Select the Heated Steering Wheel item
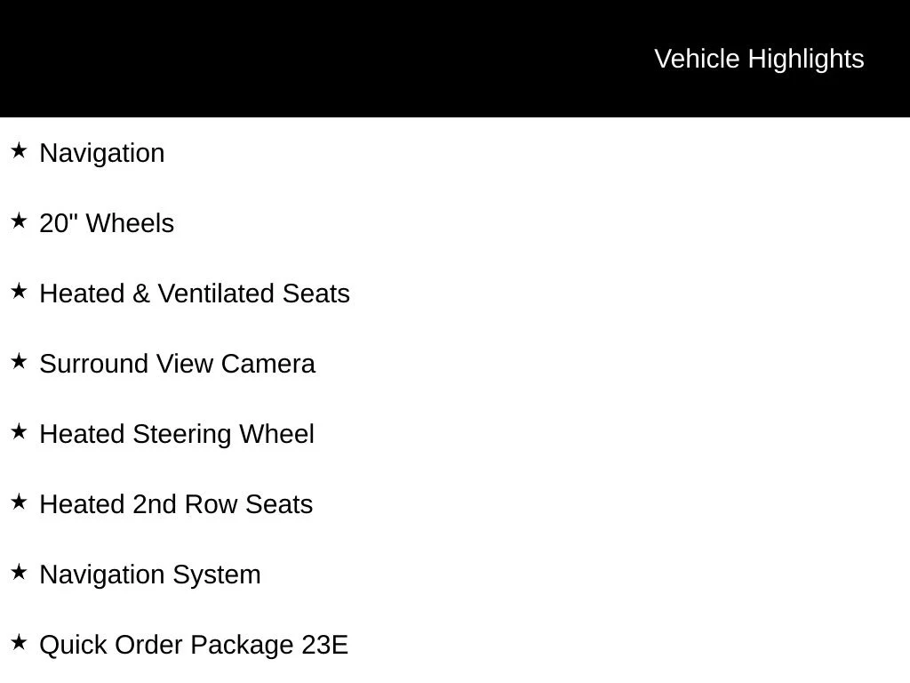The height and width of the screenshot is (683, 910). pyautogui.click(x=177, y=434)
